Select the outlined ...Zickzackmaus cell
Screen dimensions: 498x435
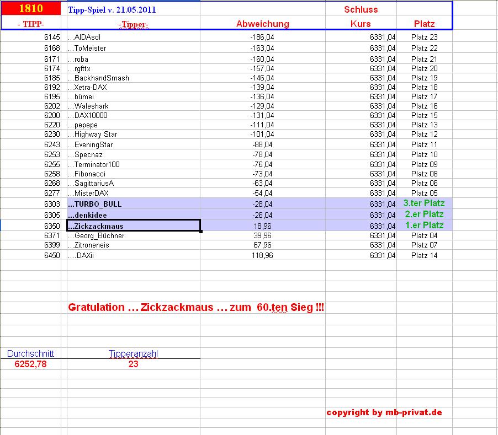(x=134, y=225)
